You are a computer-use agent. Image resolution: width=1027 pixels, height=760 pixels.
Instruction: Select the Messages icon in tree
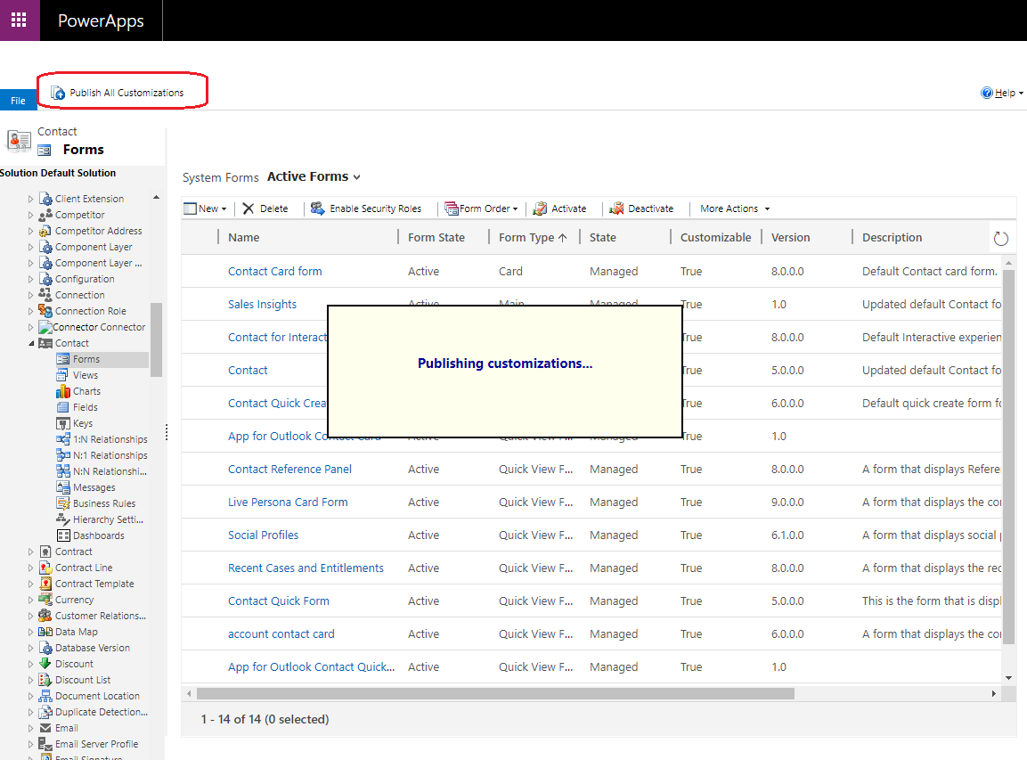click(63, 487)
